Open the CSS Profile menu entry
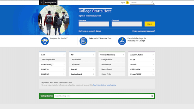This screenshot has height=109, width=194. click(x=142, y=69)
